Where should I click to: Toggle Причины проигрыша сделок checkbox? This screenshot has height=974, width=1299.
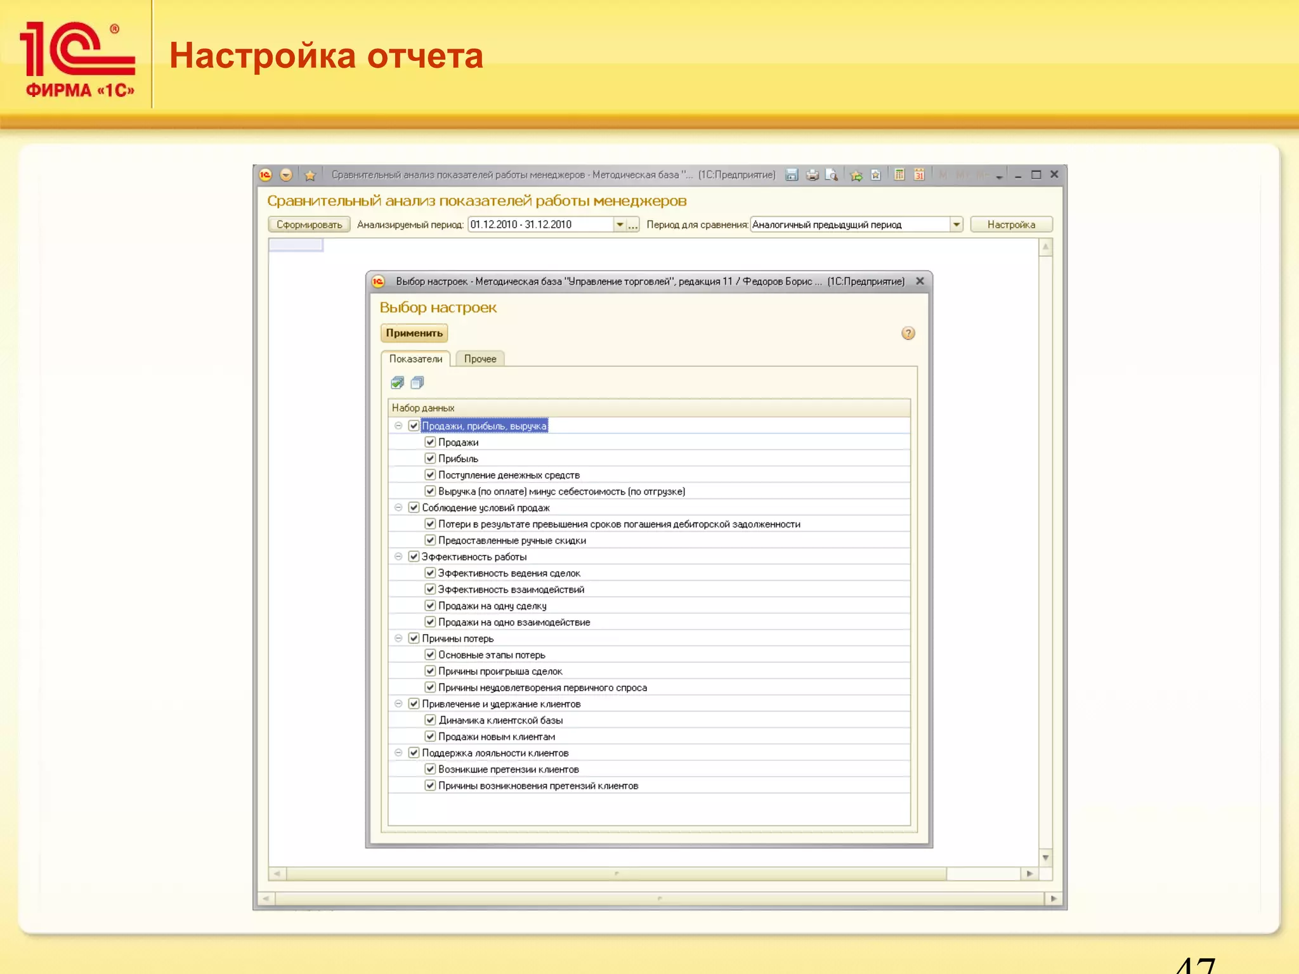430,671
